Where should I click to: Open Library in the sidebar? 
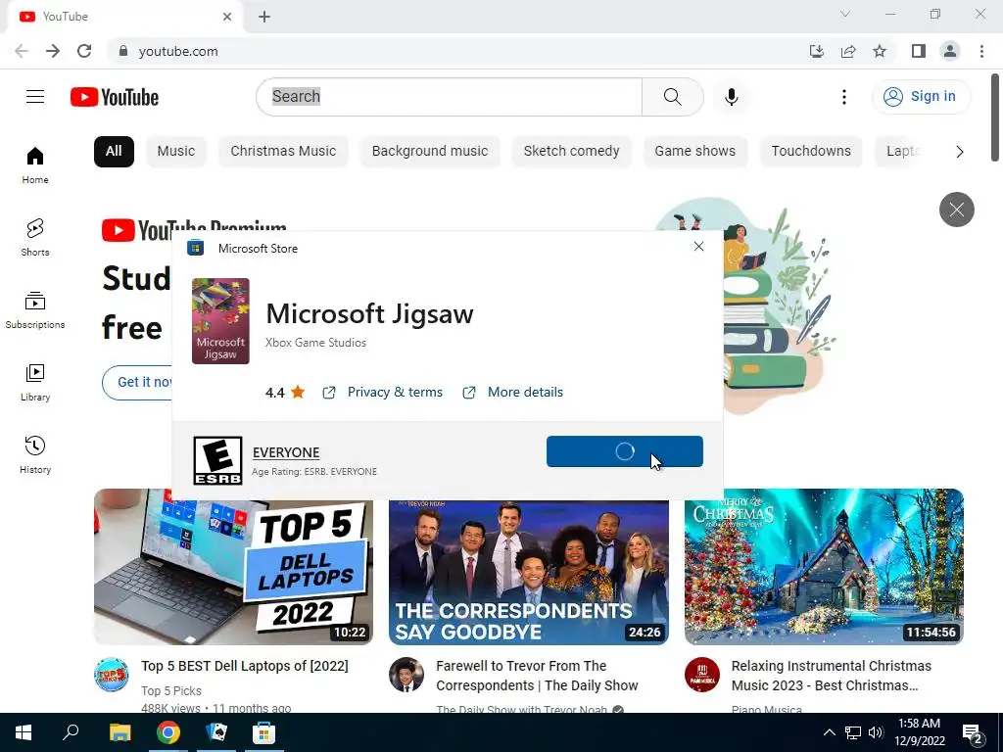(35, 383)
